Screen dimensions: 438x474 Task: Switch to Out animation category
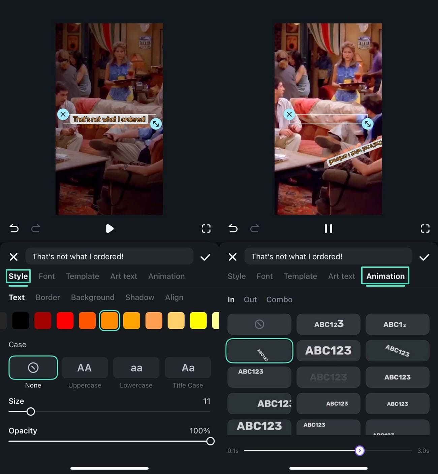pyautogui.click(x=250, y=299)
